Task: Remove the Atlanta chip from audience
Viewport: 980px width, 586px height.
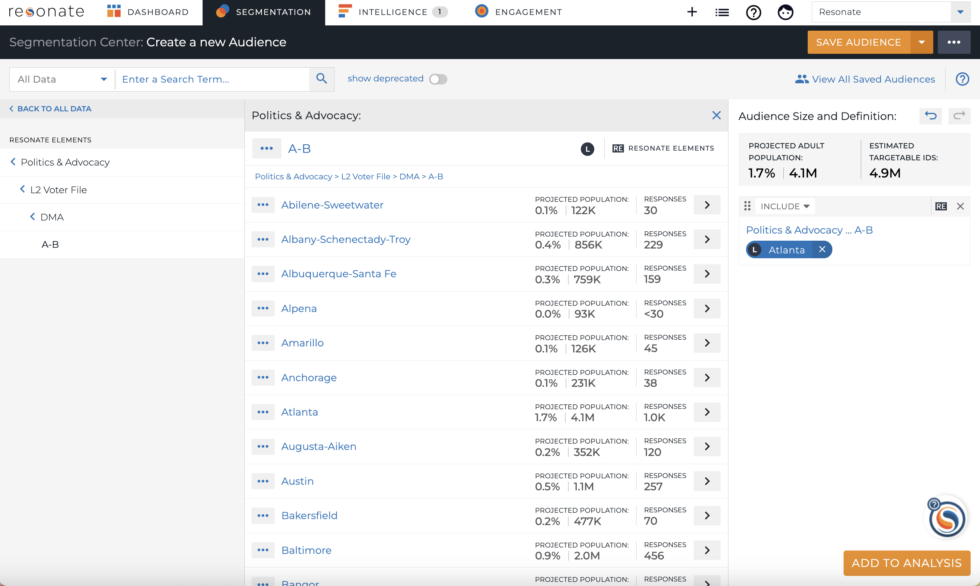Action: coord(822,250)
